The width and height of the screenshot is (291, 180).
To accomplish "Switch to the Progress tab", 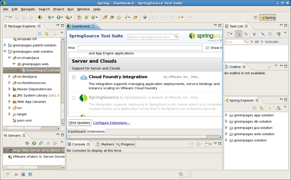I will (125, 144).
